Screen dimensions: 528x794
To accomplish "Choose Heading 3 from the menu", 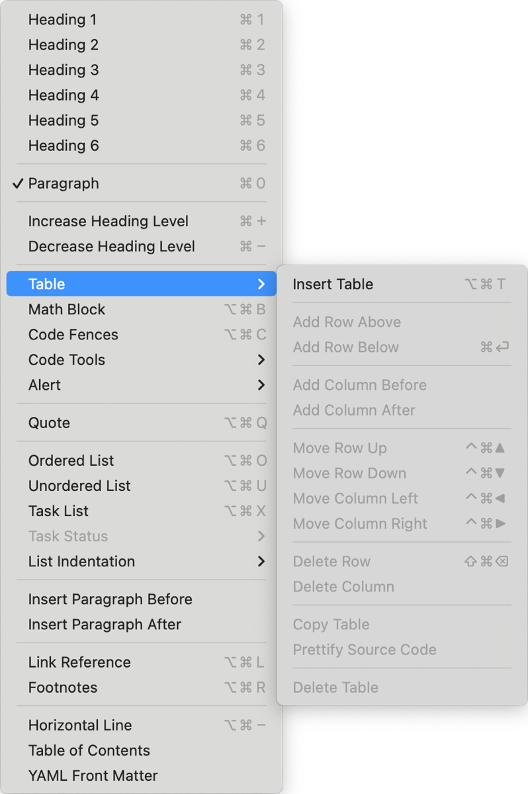I will coord(64,70).
